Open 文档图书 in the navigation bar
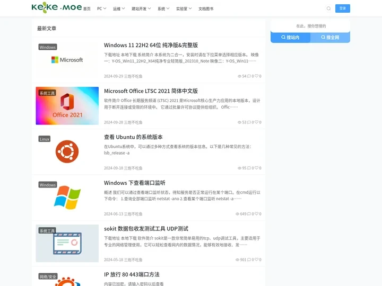 (x=206, y=9)
